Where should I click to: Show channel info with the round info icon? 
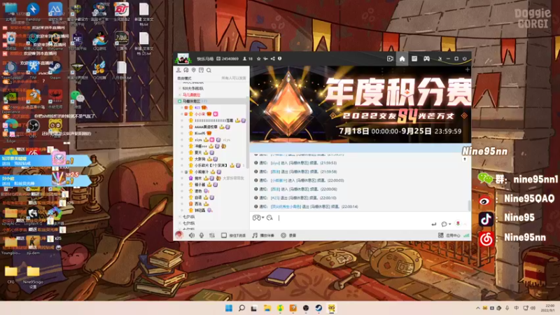pos(279,59)
